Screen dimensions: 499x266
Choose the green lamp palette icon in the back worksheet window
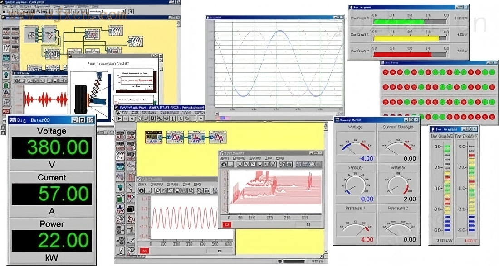pyautogui.click(x=6, y=76)
